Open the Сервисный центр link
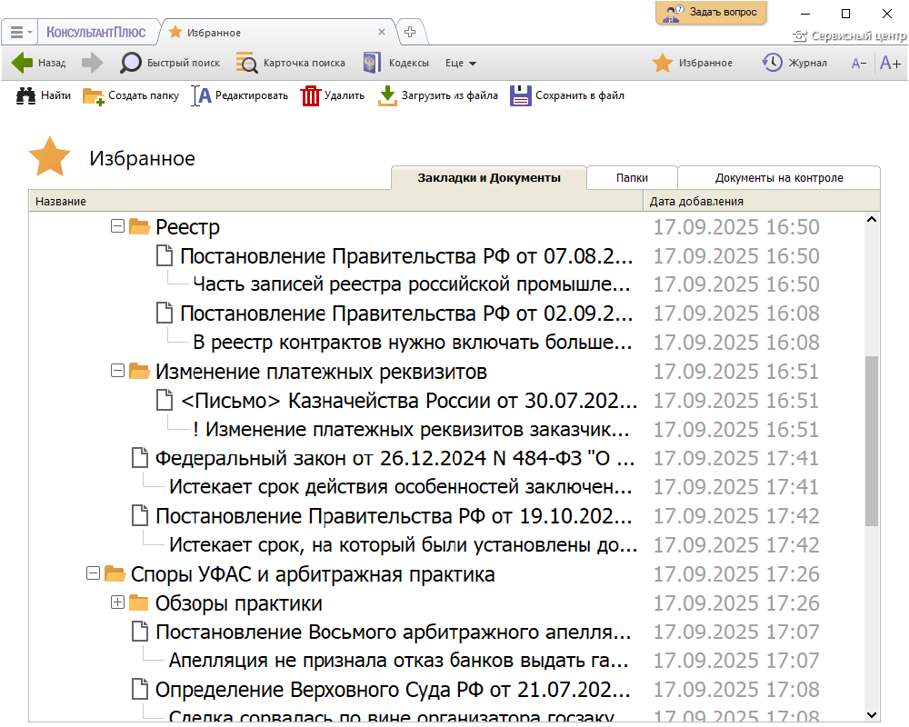Viewport: 909px width, 727px height. pyautogui.click(x=850, y=36)
